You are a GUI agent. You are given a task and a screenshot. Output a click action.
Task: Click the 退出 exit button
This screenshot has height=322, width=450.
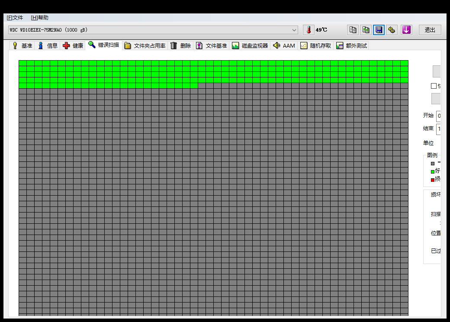[430, 30]
